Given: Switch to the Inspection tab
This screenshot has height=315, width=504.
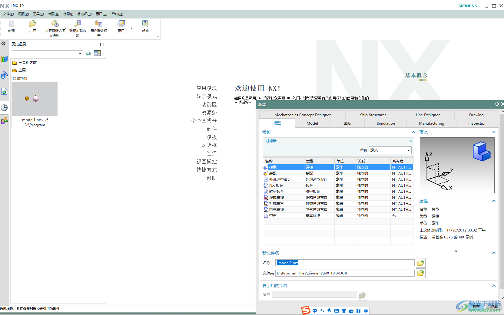Looking at the screenshot, I should click(x=477, y=123).
